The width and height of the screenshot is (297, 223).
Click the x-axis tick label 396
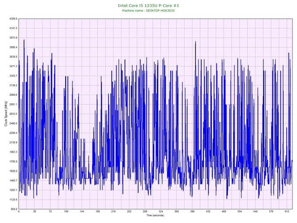[x=192, y=211]
